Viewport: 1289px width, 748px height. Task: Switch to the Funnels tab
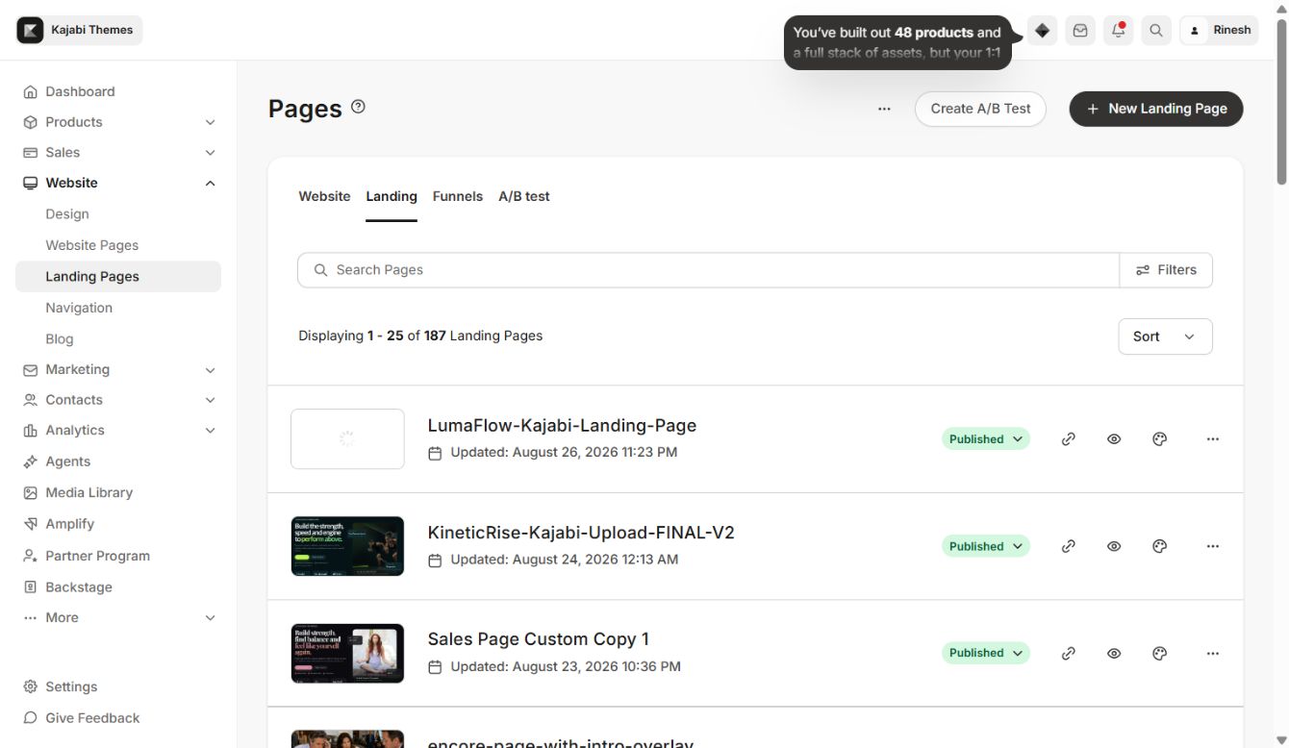[458, 196]
